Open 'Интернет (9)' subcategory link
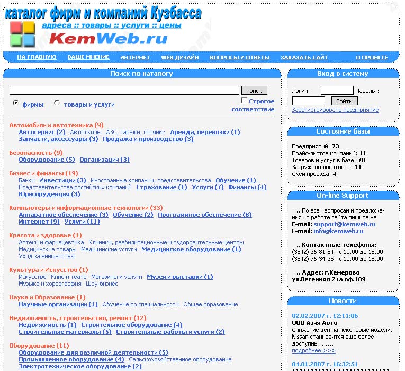 tap(39, 222)
